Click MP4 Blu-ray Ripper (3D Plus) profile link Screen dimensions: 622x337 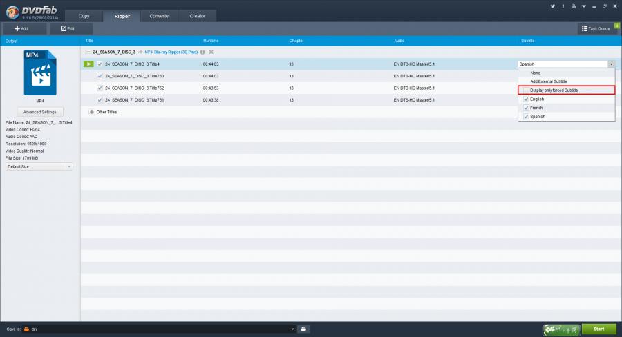[171, 52]
